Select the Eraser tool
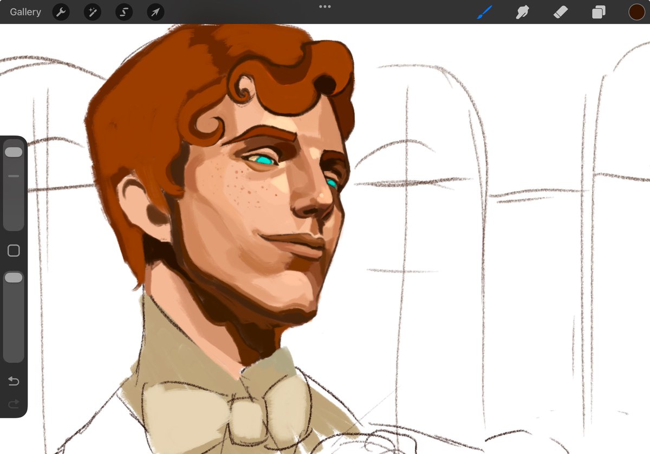 coord(561,12)
